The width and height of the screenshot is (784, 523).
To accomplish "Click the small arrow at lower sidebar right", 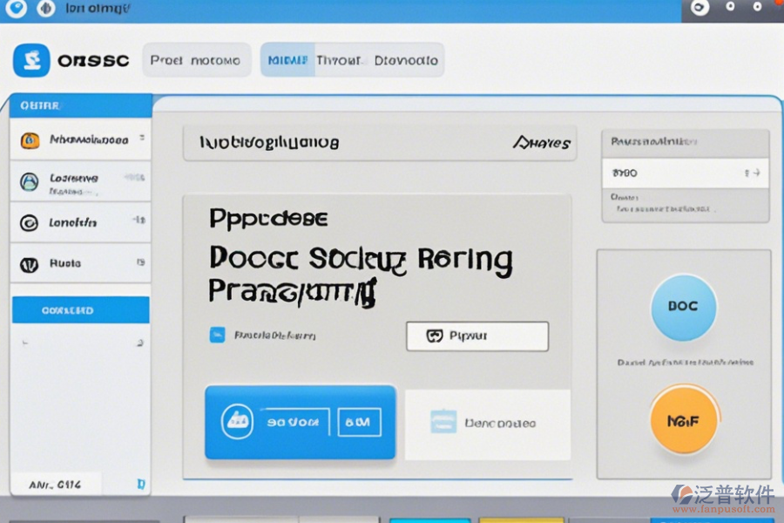I will [x=140, y=343].
